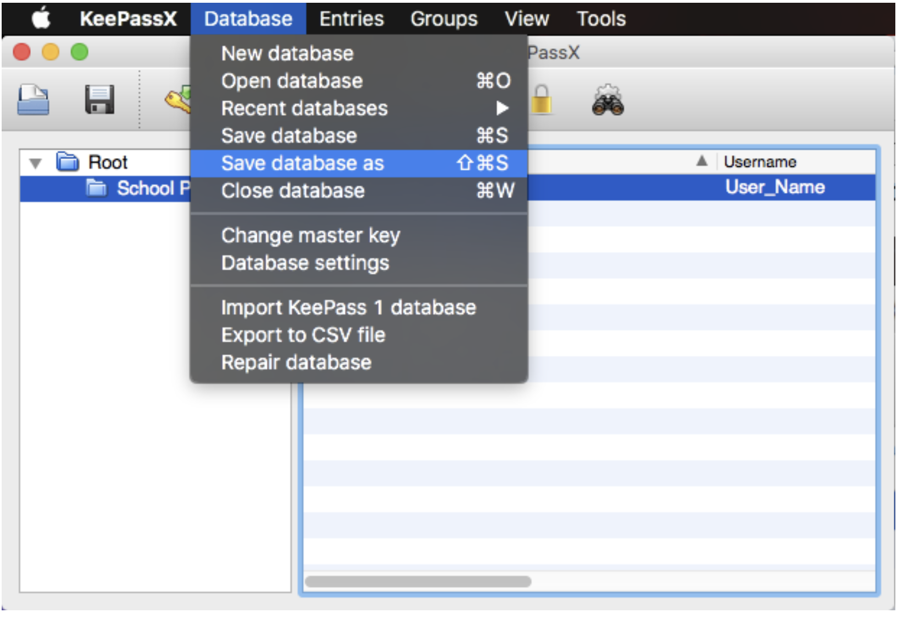This screenshot has width=897, height=618.
Task: Click the horizontal scrollbar in entry list
Action: click(x=418, y=582)
